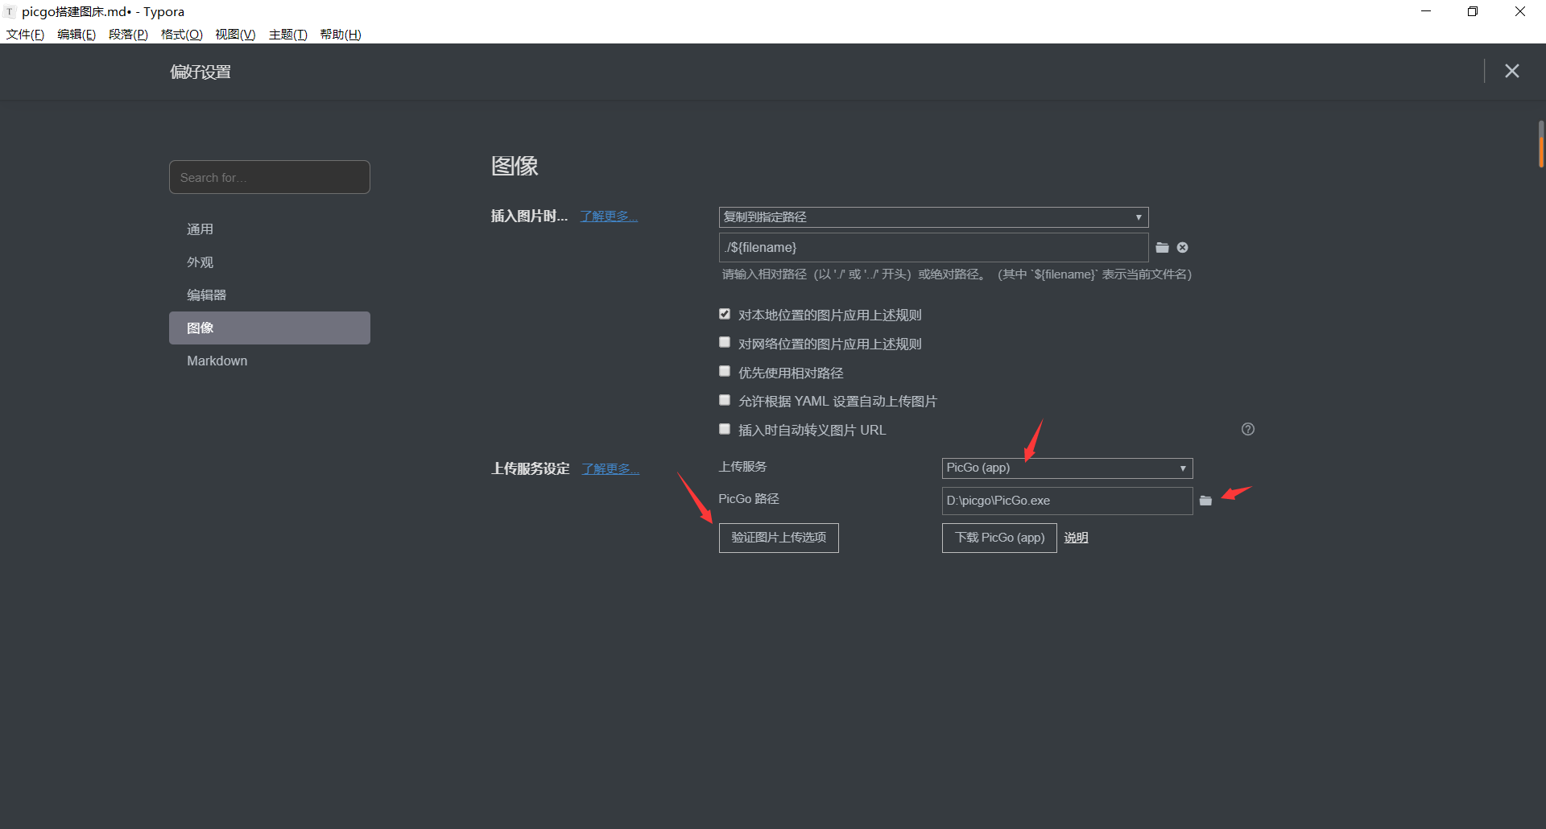Viewport: 1546px width, 829px height.
Task: Click the 下载 PicGo (app) button
Action: 999,538
